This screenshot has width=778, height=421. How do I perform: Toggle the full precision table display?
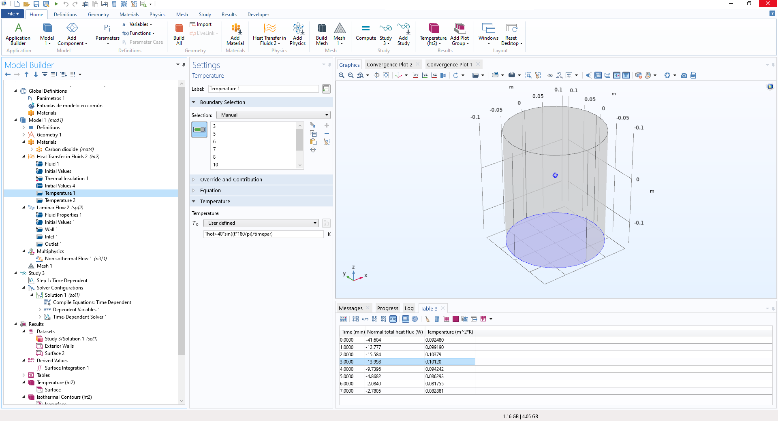tap(355, 319)
